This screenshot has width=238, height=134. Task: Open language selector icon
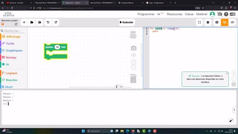[232, 14]
